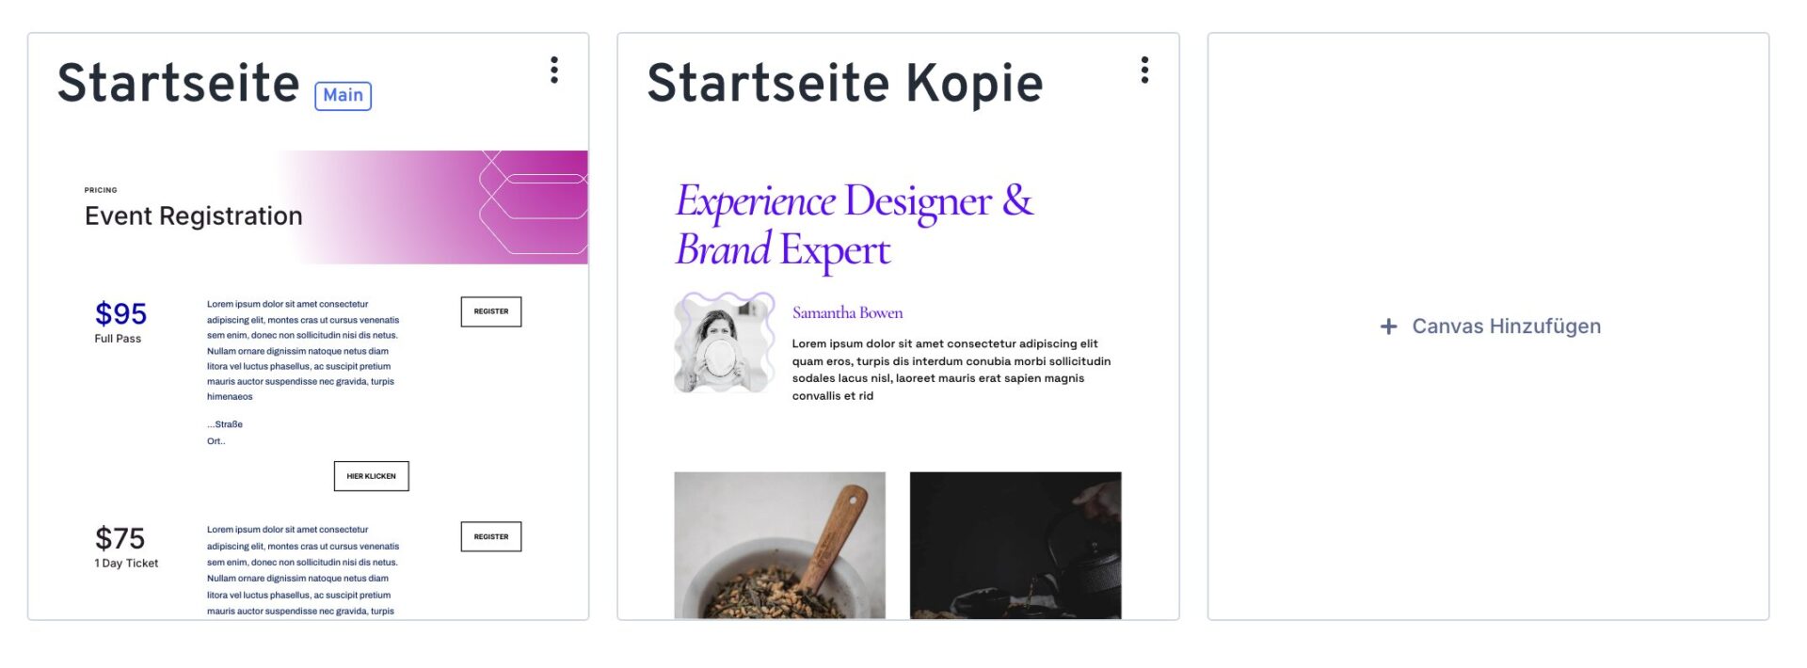Click the Samantha Bowen name text
1807x668 pixels.
pos(847,313)
